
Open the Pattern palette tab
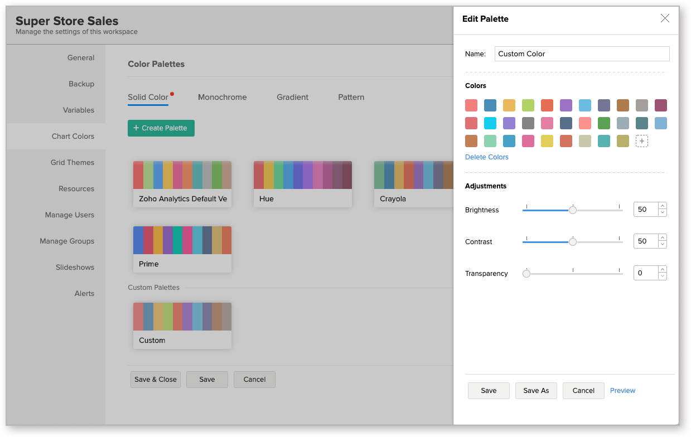click(351, 97)
